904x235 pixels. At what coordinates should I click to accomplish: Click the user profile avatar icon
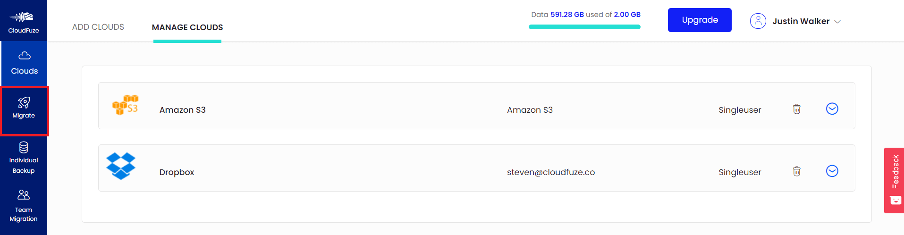tap(758, 21)
